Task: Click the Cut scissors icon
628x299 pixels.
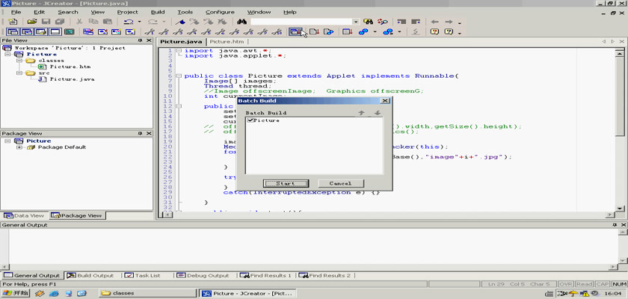Action: (79, 22)
